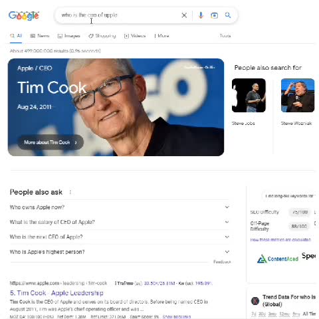Screen dimensions: 319x319
Task: Click the blue magnifier search icon
Action: tap(228, 15)
